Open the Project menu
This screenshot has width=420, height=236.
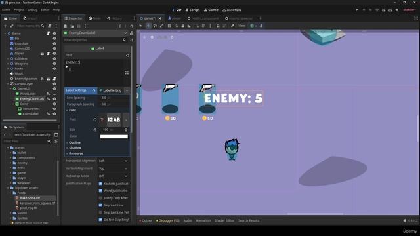click(x=19, y=10)
